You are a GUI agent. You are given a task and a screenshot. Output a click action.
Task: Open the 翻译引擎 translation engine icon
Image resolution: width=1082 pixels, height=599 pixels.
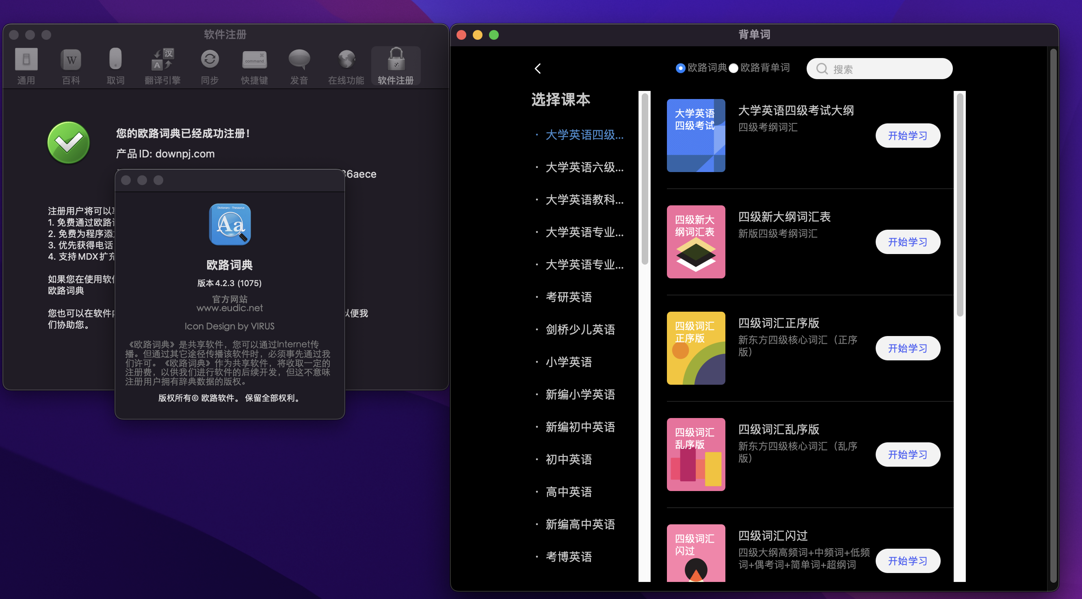tap(162, 59)
